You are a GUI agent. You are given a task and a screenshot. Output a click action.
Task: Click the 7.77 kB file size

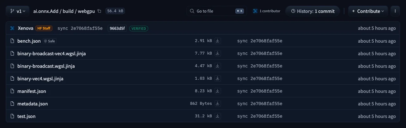pos(203,54)
